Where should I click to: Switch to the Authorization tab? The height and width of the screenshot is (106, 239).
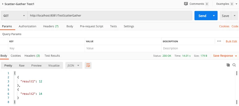click(x=27, y=26)
